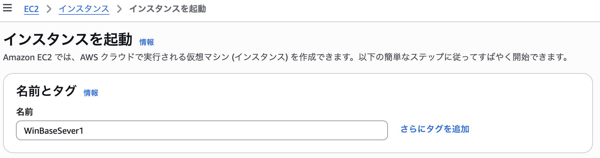Viewport: 600px width, 158px height.
Task: Click the さらにタグを追加 link
Action: pos(435,129)
